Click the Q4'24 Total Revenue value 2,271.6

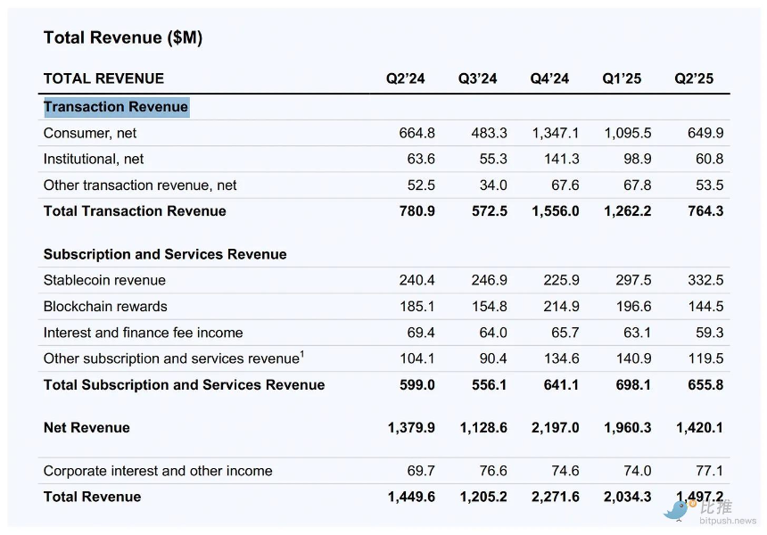(x=555, y=497)
